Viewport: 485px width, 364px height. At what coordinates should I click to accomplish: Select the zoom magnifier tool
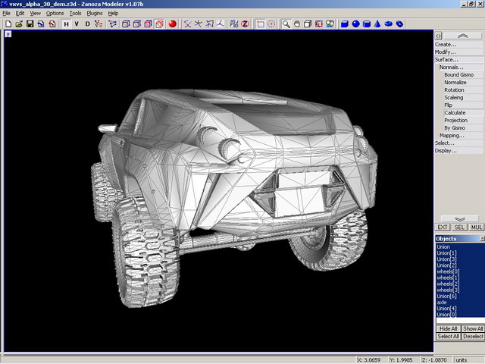[x=286, y=24]
